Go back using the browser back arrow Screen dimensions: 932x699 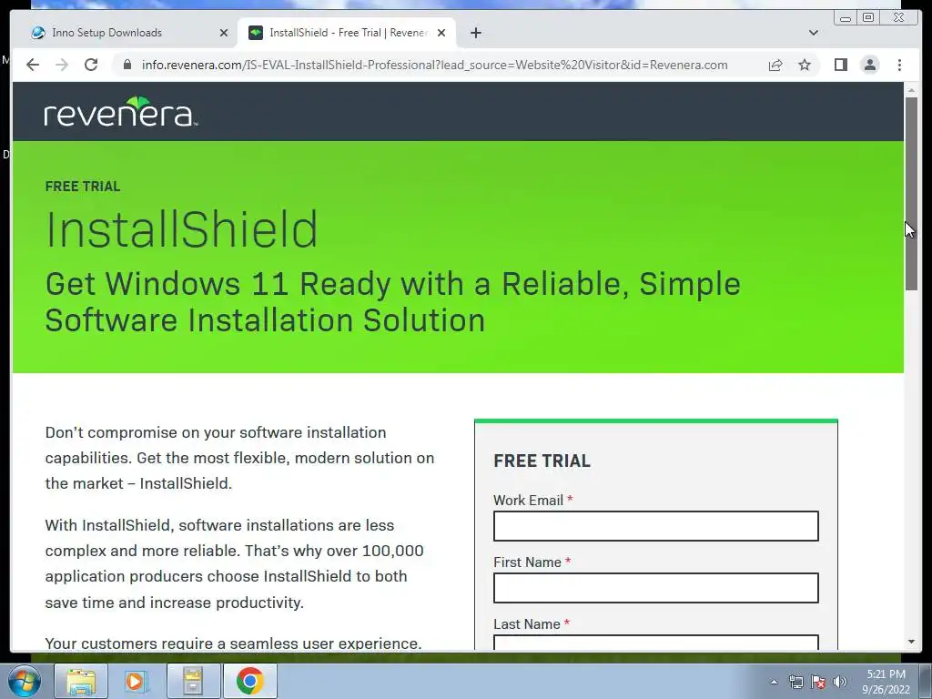33,65
